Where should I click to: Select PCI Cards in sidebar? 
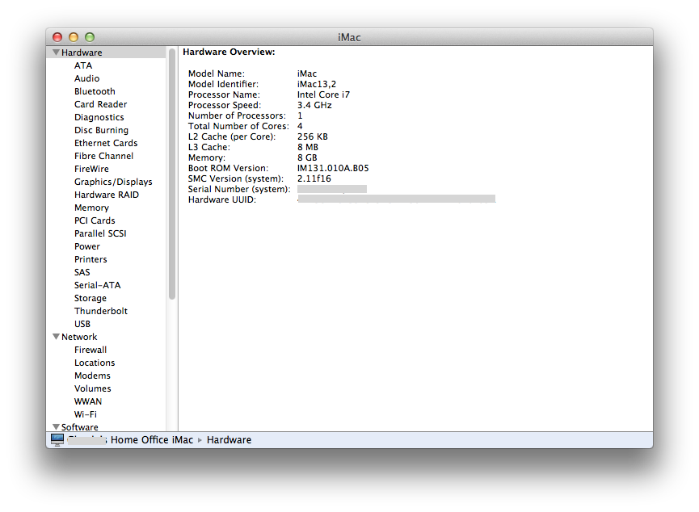click(95, 220)
